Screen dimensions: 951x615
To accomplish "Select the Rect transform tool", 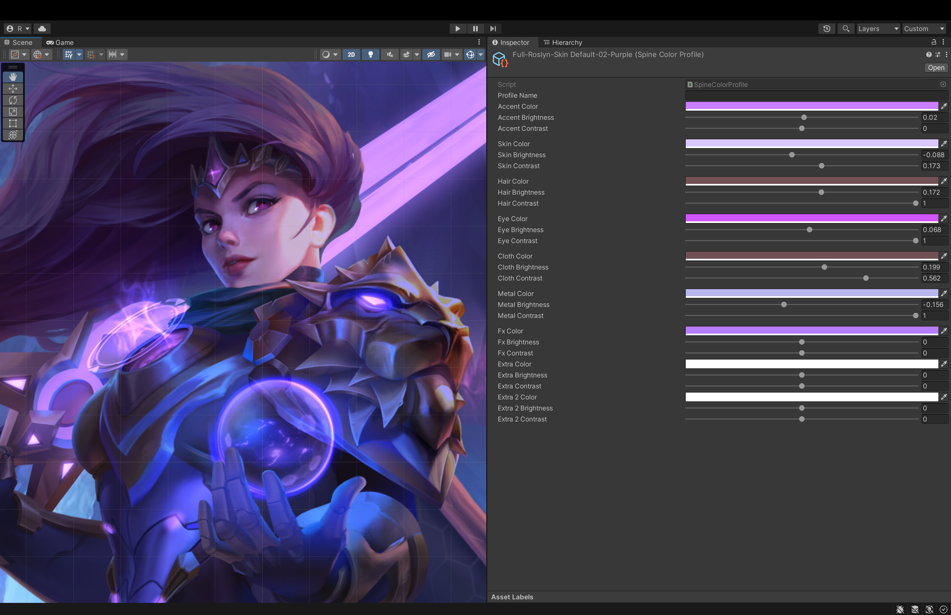I will tap(13, 123).
